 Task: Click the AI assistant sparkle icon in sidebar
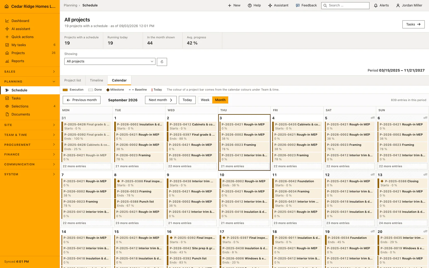tap(7, 29)
